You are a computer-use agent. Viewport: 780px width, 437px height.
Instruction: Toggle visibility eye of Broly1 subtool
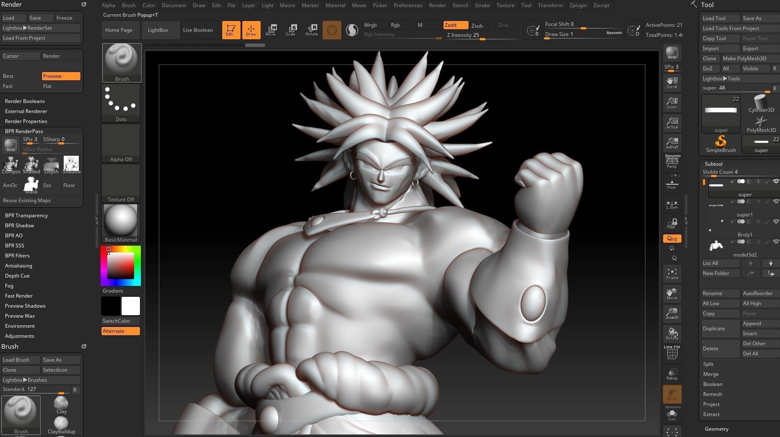(x=775, y=221)
